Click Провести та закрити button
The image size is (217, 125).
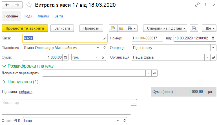pos(25,28)
